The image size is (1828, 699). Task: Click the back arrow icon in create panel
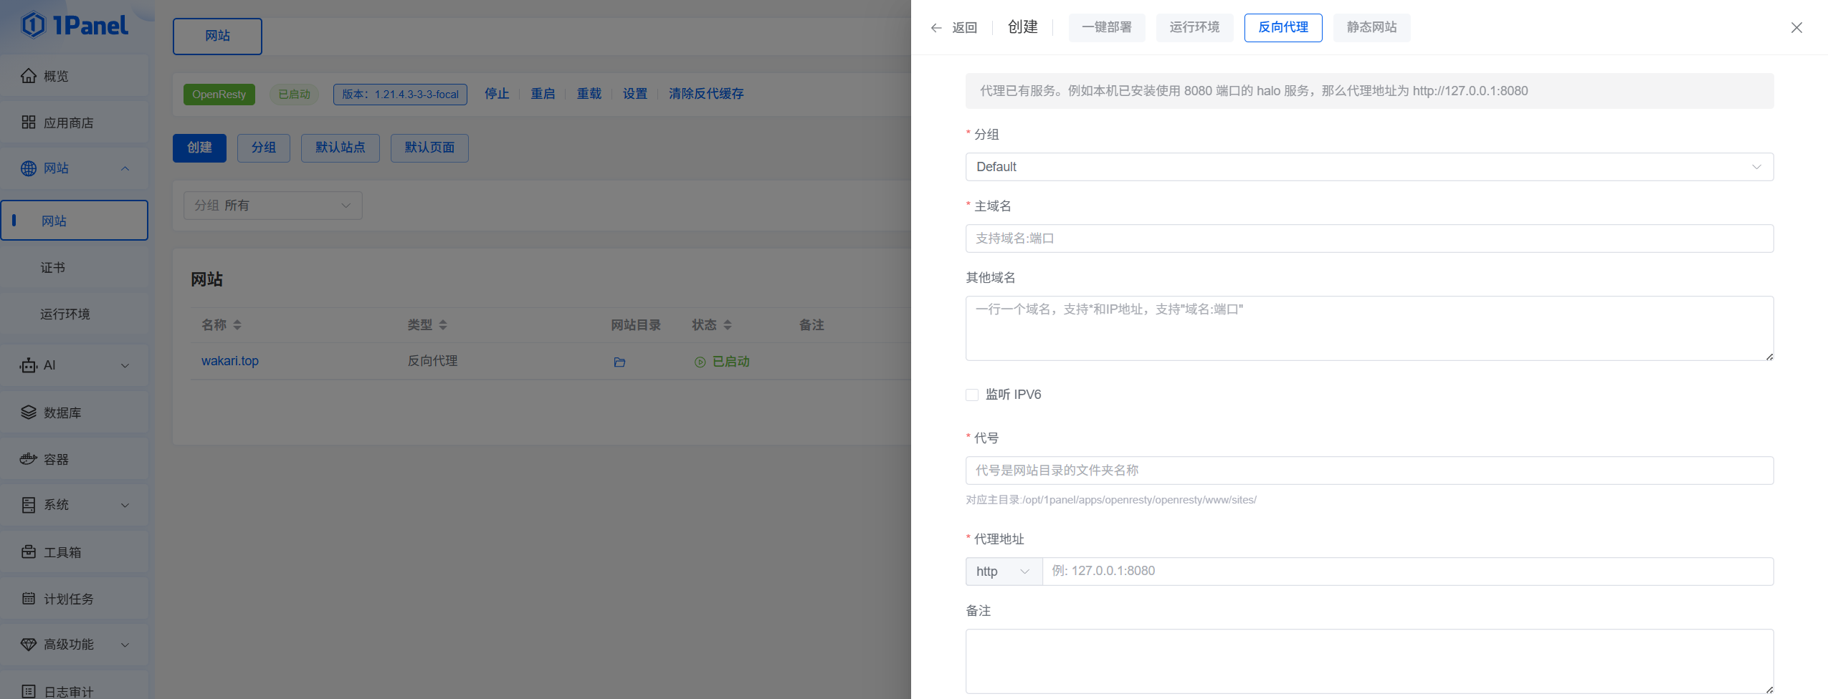pos(936,28)
